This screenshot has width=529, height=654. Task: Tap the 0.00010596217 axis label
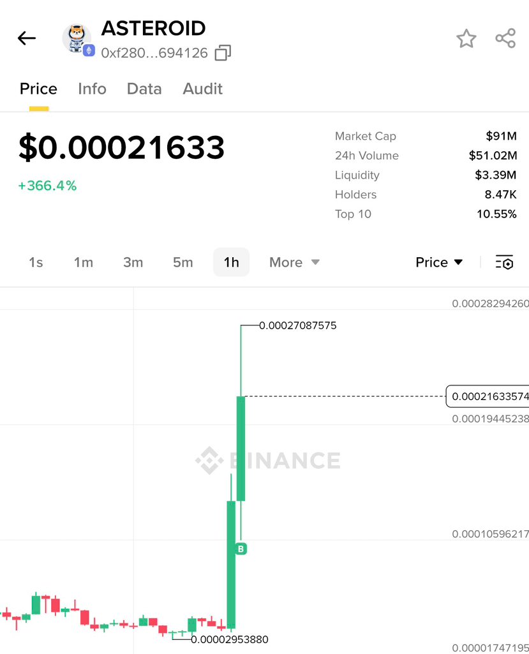pos(491,534)
